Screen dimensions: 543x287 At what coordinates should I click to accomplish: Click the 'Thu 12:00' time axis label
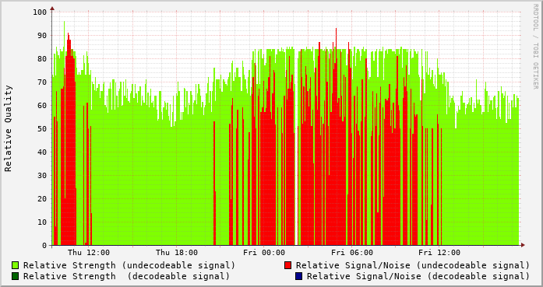pyautogui.click(x=89, y=253)
